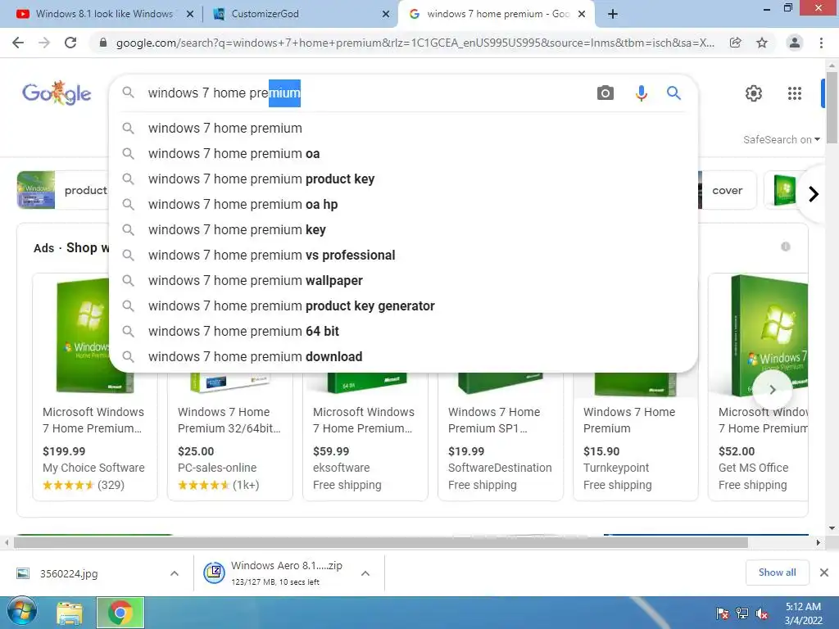Open a new browser tab
This screenshot has height=629, width=839.
[613, 14]
